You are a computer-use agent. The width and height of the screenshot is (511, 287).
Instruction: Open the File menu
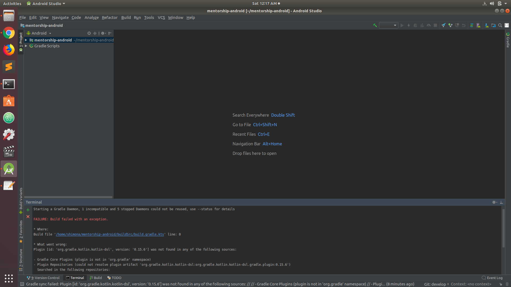point(23,18)
